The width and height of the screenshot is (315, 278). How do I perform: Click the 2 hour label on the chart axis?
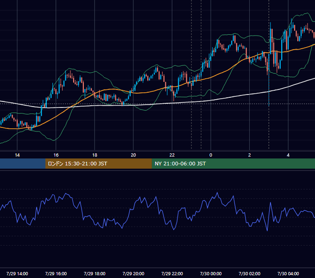coord(250,155)
